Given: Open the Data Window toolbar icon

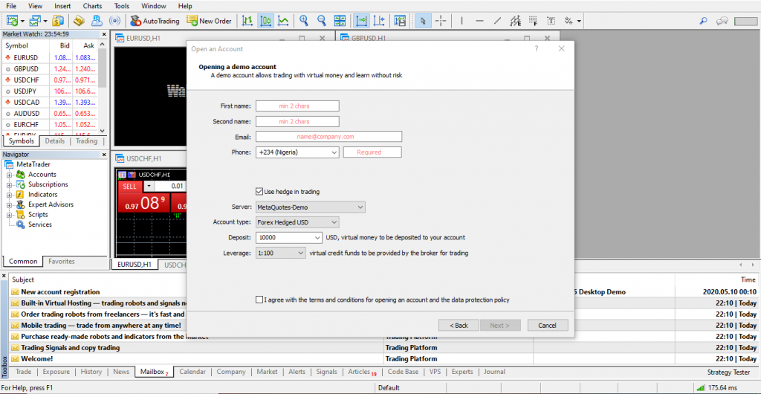Looking at the screenshot, I should coord(79,21).
